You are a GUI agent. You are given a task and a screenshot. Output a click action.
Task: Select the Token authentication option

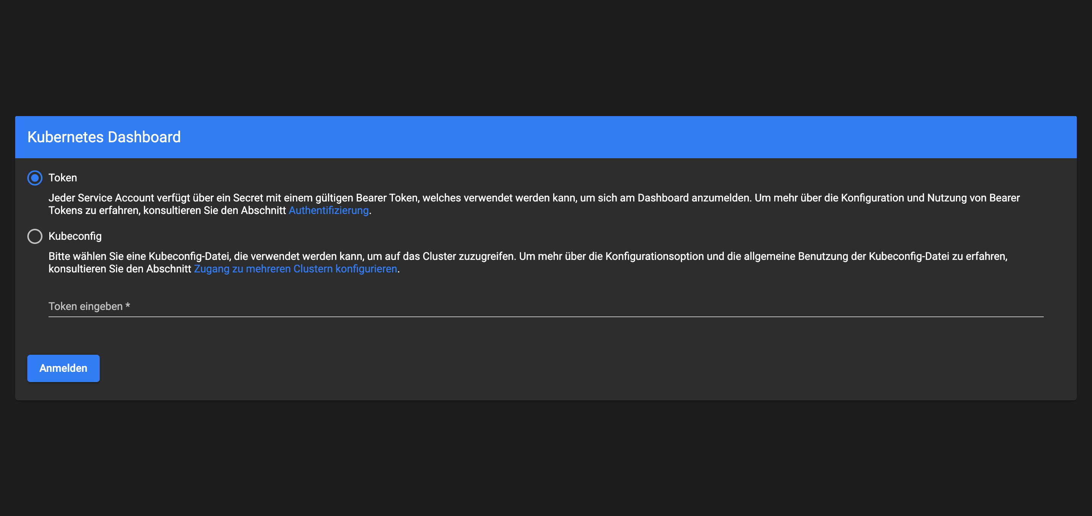35,178
